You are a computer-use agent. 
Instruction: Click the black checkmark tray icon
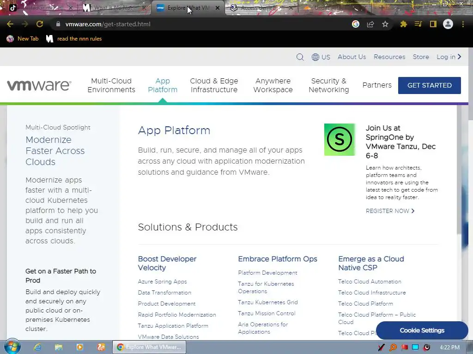pos(381,348)
